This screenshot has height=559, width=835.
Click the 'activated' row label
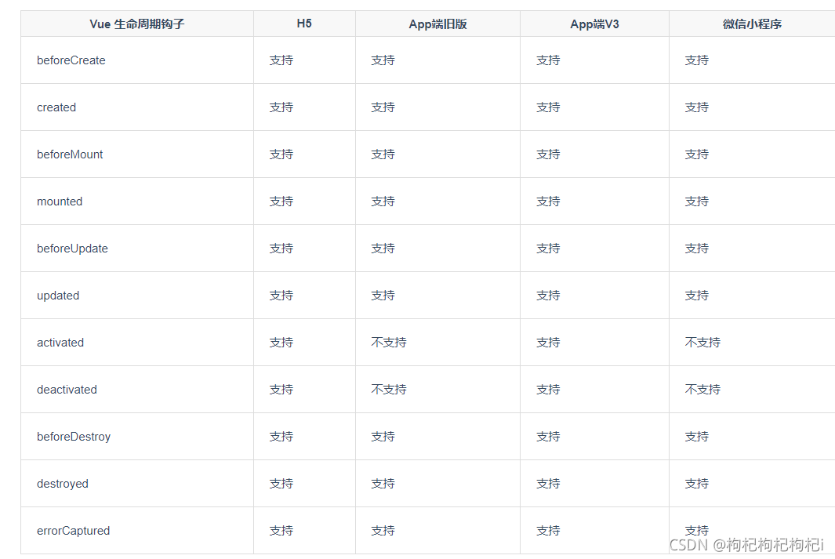click(x=60, y=343)
